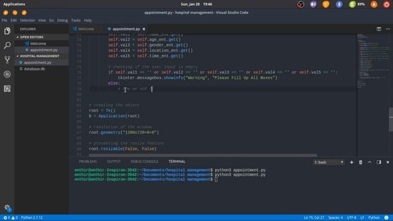
Task: Open the Debug menu
Action: click(x=63, y=20)
